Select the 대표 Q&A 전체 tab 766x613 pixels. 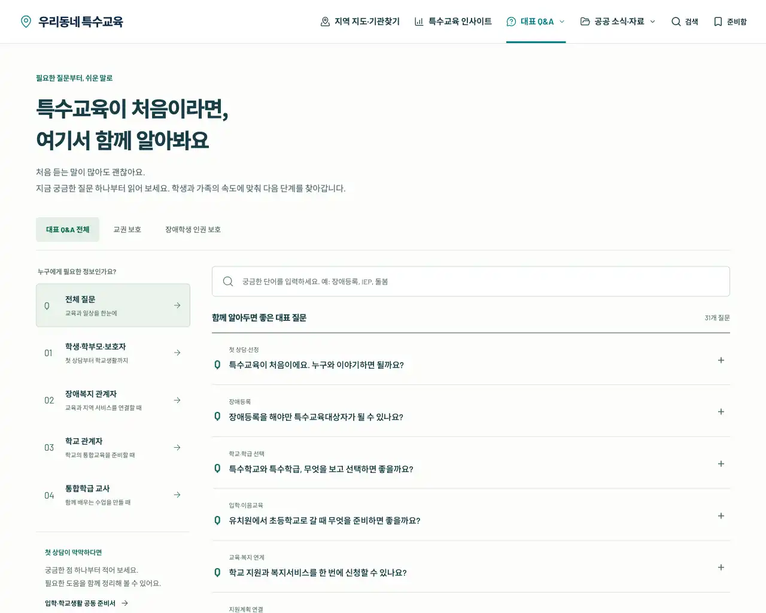pos(68,230)
